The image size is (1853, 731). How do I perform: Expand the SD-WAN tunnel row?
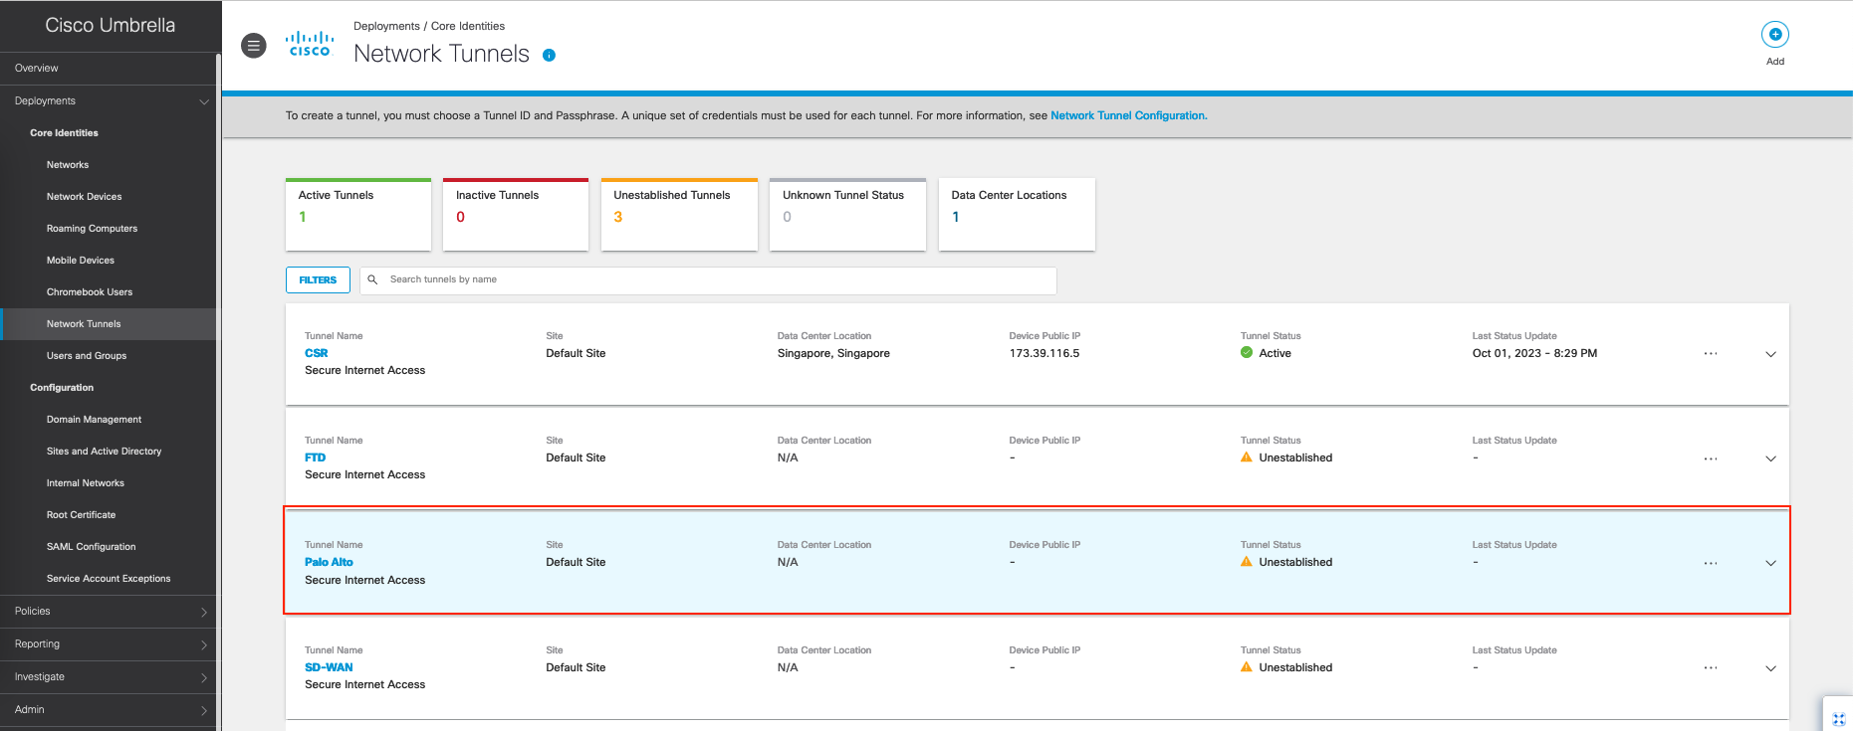[x=1770, y=668]
